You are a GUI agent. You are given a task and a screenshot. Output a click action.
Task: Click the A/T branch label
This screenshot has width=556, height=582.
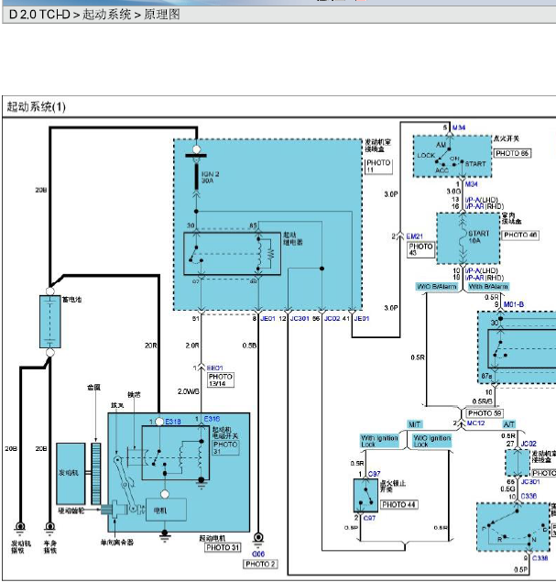click(508, 423)
